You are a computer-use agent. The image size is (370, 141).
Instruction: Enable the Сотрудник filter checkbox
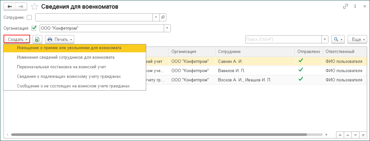[x=29, y=17]
